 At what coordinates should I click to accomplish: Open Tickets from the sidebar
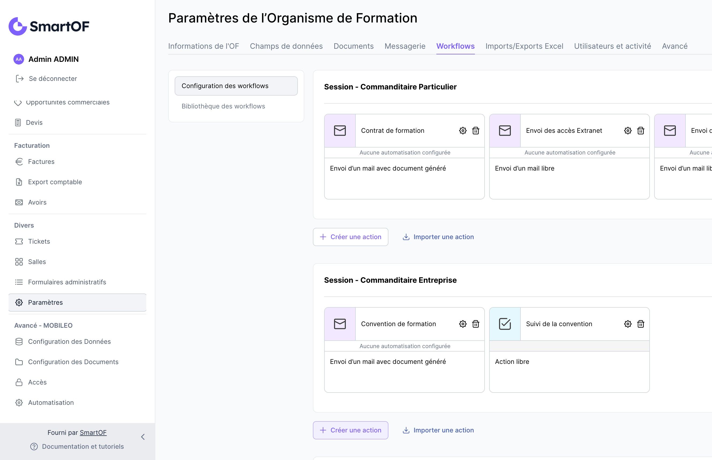(39, 241)
